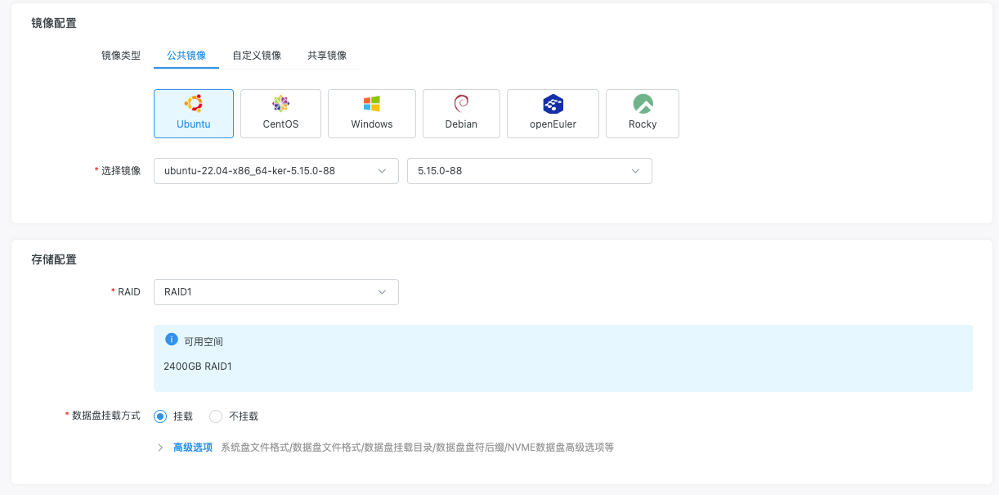The width and height of the screenshot is (999, 495).
Task: Open the ubuntu-22.04-x86_64 image dropdown
Action: point(276,171)
